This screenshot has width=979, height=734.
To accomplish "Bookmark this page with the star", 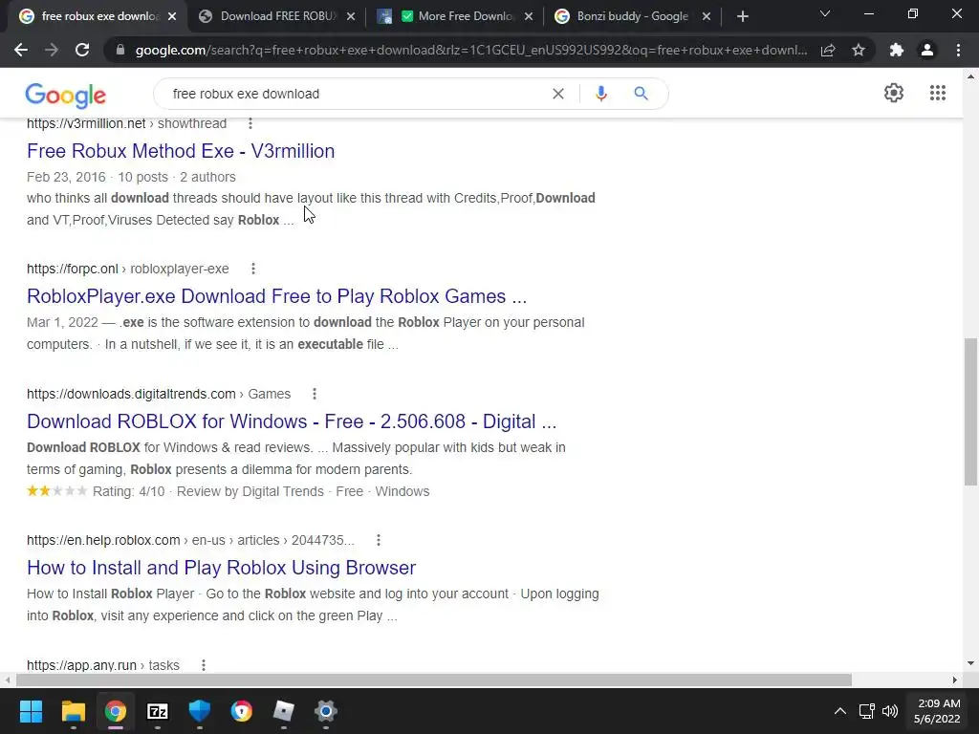I will [859, 50].
